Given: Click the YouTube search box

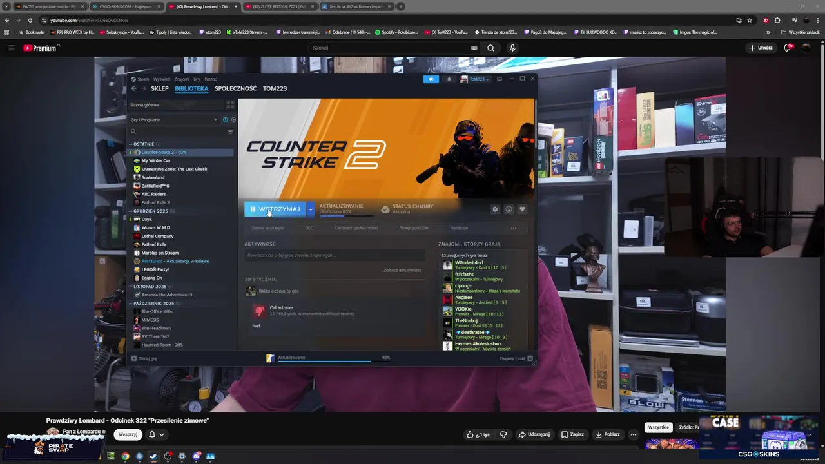Looking at the screenshot, I should coord(389,48).
